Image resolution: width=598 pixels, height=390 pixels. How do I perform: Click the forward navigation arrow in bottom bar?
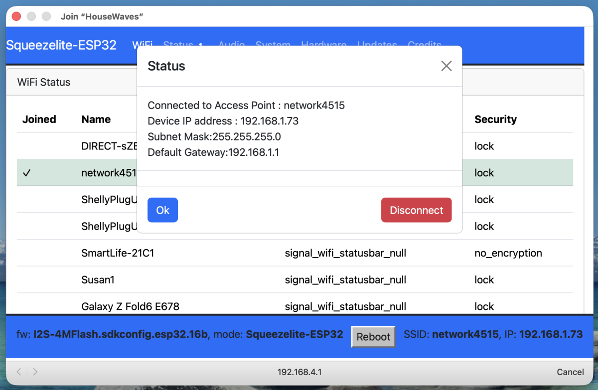(x=34, y=372)
